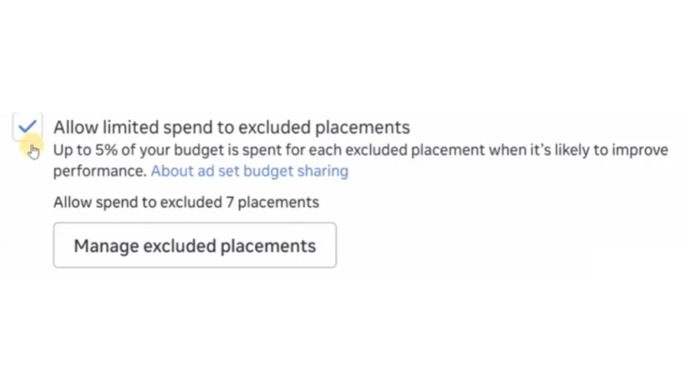688x387 pixels.
Task: Uncheck Allow limited spend to excluded placements
Action: pos(27,126)
